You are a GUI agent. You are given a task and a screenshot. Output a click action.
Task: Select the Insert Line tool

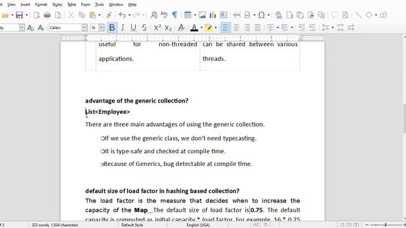tap(358, 15)
